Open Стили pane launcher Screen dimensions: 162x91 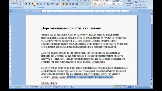132,8
